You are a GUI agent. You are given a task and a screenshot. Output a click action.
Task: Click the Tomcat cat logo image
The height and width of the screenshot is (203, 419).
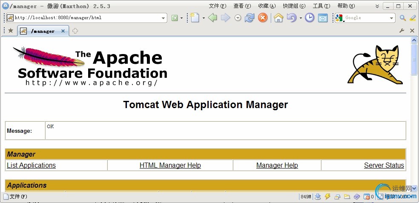click(x=376, y=65)
